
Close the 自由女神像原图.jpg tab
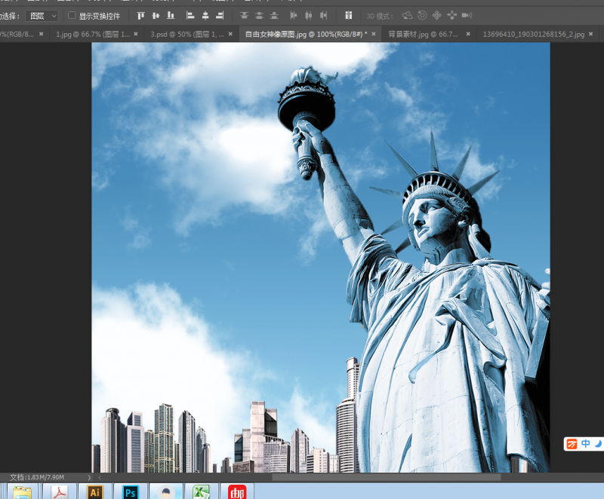375,34
